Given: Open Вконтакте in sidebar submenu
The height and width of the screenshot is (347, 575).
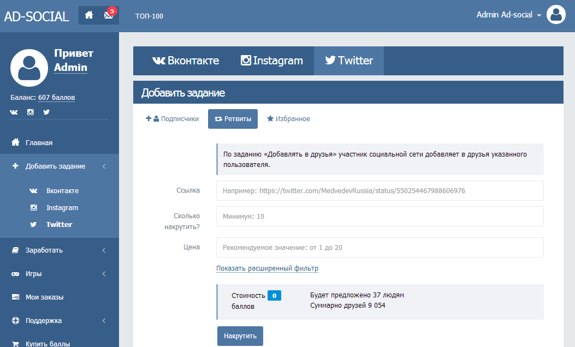Looking at the screenshot, I should (x=62, y=191).
